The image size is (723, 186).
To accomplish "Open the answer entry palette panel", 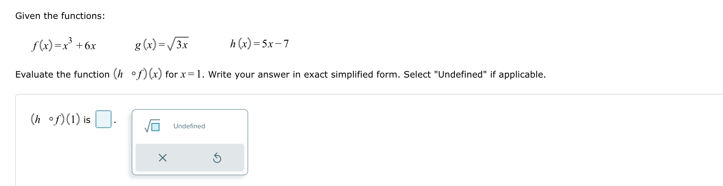I will (190, 142).
